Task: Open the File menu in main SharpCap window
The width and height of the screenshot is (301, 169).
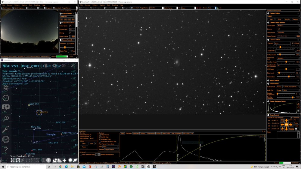Action: (82, 5)
